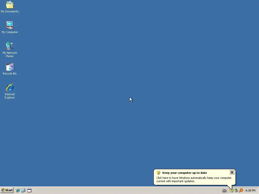Select the Recycle Bin desktop icon
The image size is (259, 194).
(10, 69)
